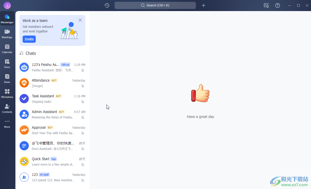311x189 pixels.
Task: Click the mute bell on Quick Start chat
Action: pos(83,165)
